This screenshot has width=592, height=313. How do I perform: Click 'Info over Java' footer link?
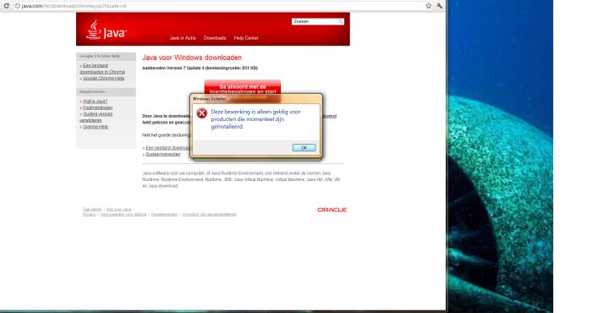pyautogui.click(x=119, y=209)
